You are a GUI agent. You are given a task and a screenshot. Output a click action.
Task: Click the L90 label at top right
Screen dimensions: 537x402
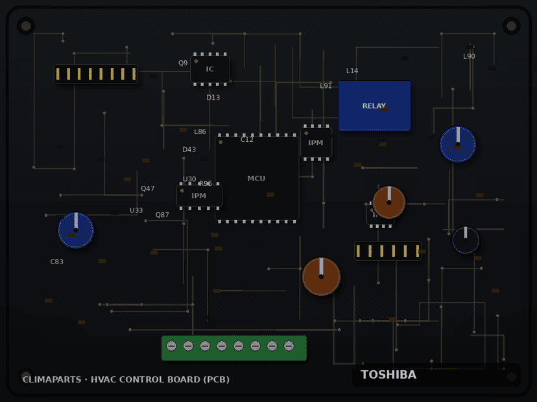pyautogui.click(x=469, y=56)
